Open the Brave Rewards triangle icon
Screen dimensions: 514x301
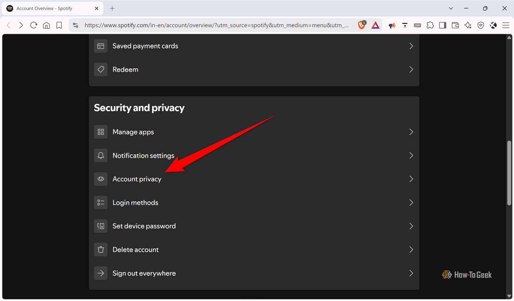click(375, 25)
